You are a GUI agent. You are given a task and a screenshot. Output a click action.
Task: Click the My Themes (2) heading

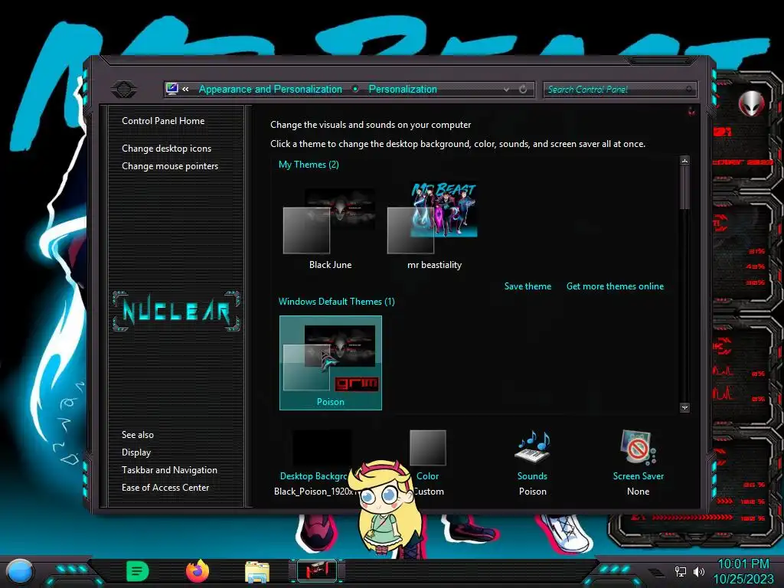(309, 165)
